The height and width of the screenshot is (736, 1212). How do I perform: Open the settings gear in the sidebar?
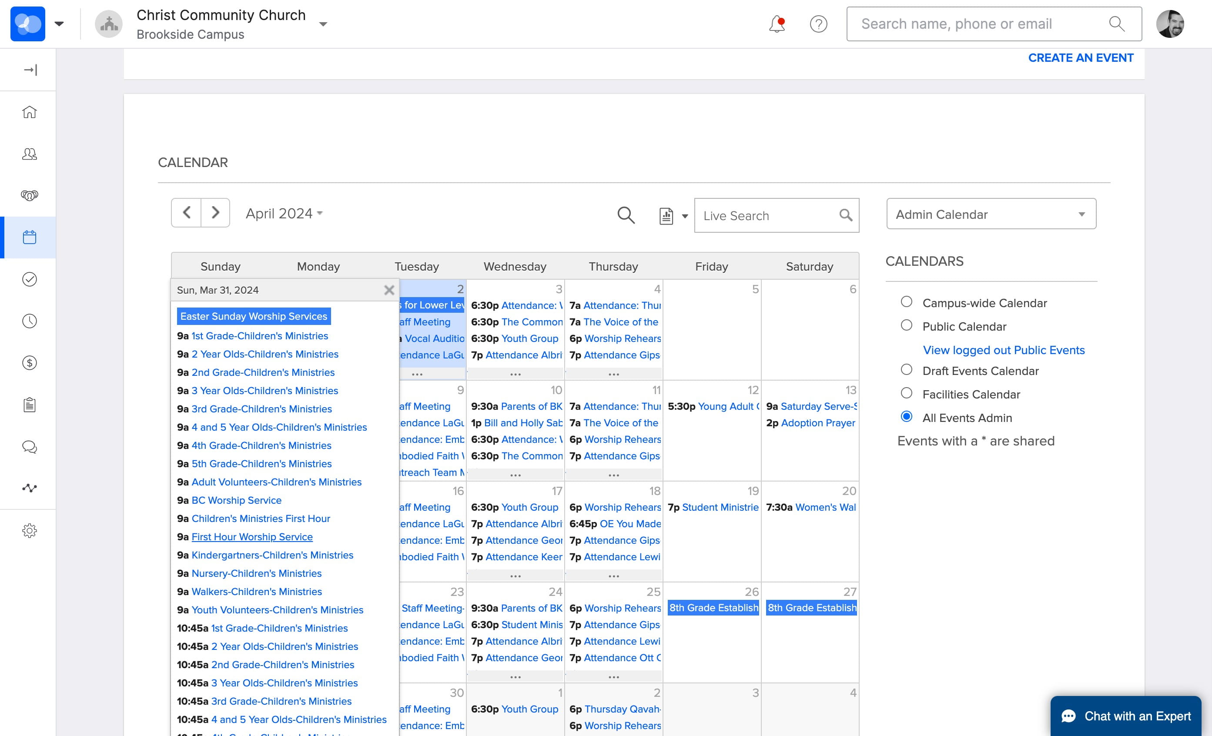click(30, 530)
